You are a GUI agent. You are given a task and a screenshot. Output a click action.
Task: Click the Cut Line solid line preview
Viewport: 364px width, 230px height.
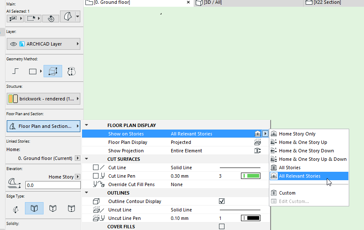[240, 168]
